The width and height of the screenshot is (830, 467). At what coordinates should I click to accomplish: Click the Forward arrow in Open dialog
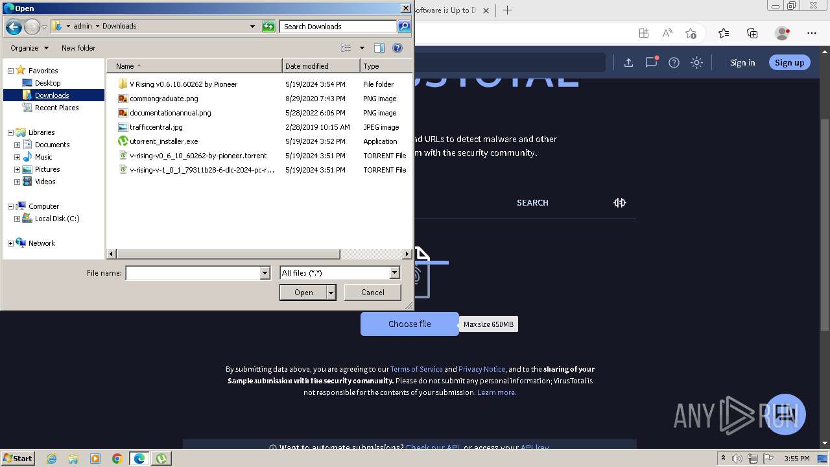coord(32,27)
